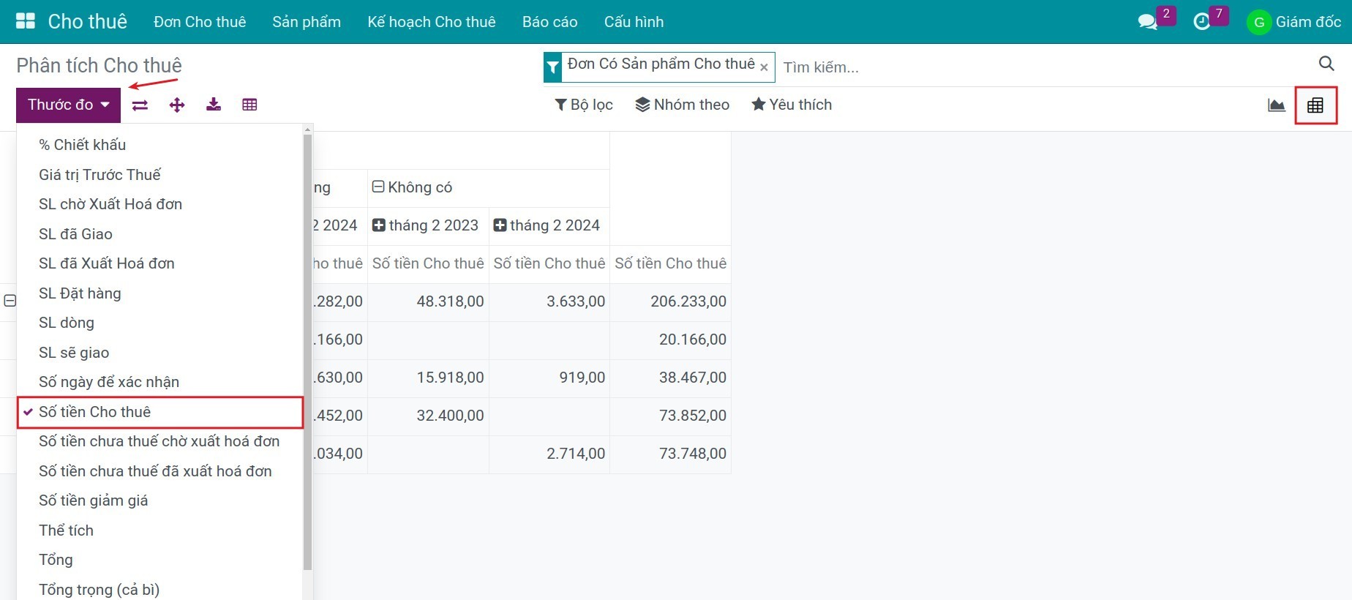Click the search magnifier icon
Screen dimensions: 1352x600
tap(1326, 64)
